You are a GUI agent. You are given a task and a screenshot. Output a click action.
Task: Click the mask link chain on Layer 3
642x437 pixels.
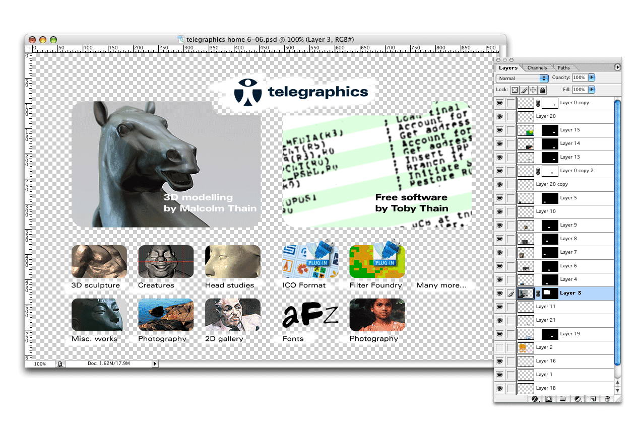coord(538,293)
